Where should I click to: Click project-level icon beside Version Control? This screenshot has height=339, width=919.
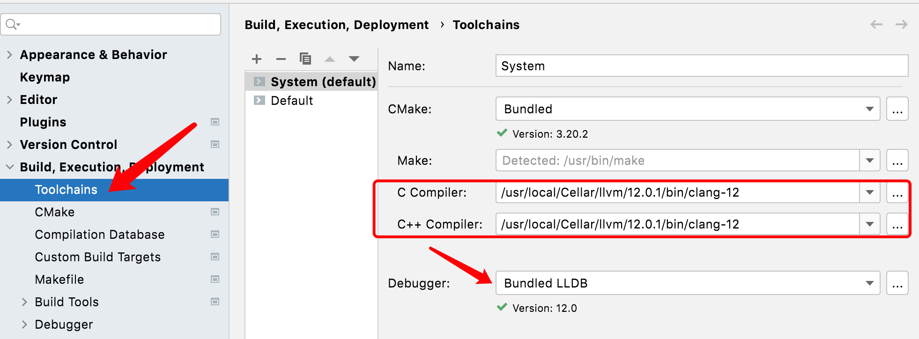[215, 144]
